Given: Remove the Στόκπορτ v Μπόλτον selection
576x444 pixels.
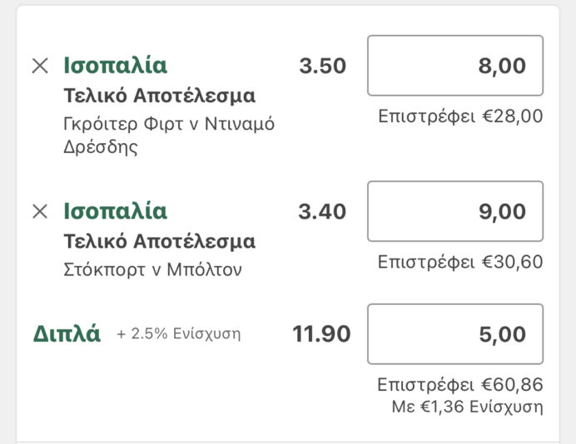Looking at the screenshot, I should point(39,212).
